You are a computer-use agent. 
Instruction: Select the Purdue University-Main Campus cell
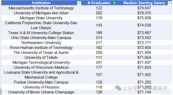(x=41, y=82)
